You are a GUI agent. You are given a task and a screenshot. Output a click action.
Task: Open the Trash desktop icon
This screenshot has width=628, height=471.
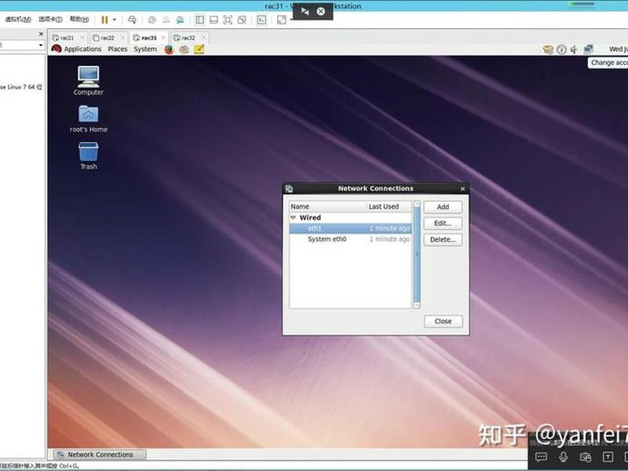(89, 156)
